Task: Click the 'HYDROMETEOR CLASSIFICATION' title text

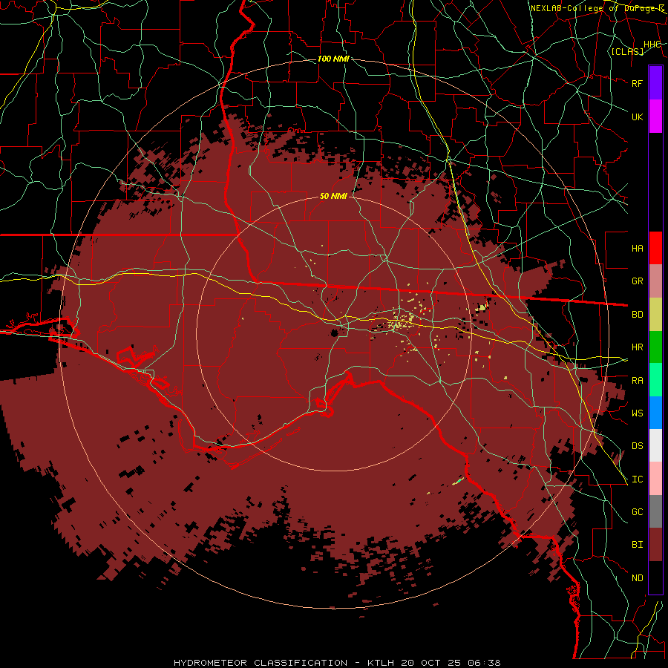Action: pyautogui.click(x=261, y=663)
